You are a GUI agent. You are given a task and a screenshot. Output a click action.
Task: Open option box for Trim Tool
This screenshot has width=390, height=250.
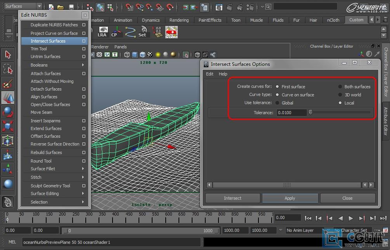coord(84,49)
